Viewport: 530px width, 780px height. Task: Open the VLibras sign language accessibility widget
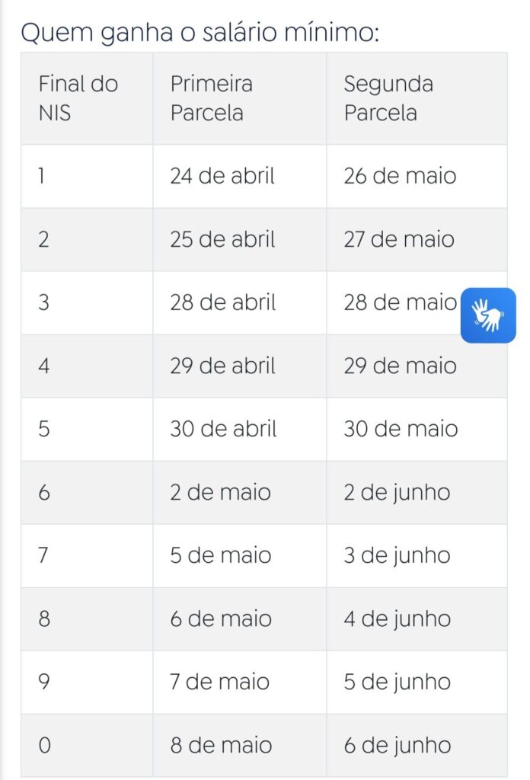click(x=488, y=315)
